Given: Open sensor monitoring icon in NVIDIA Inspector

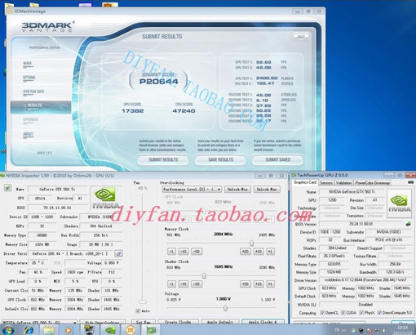Looking at the screenshot, I should 7,188.
